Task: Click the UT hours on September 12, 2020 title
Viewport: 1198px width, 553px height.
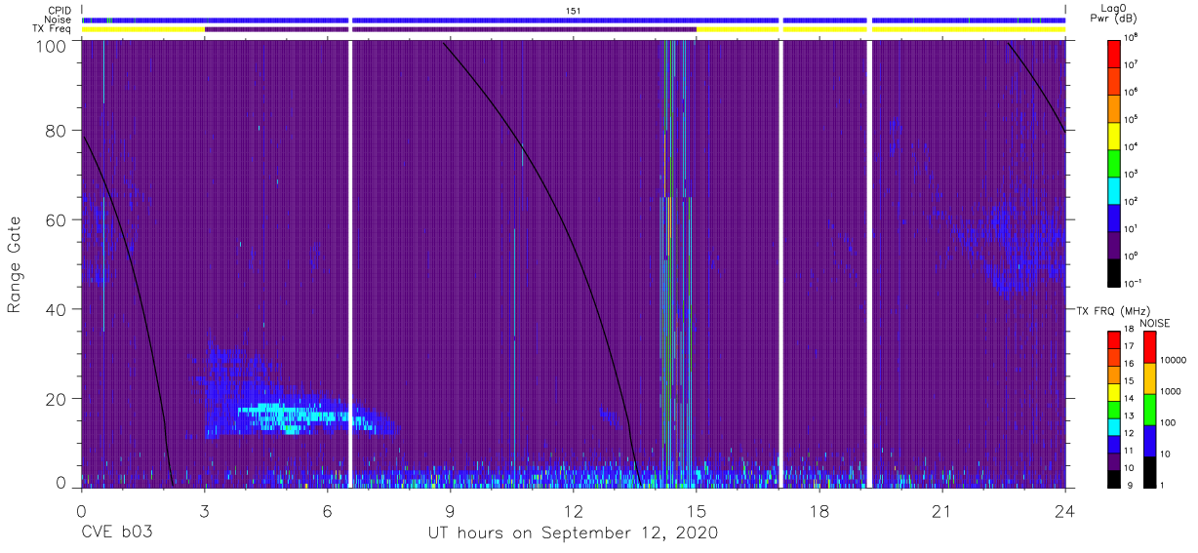Action: tap(573, 533)
